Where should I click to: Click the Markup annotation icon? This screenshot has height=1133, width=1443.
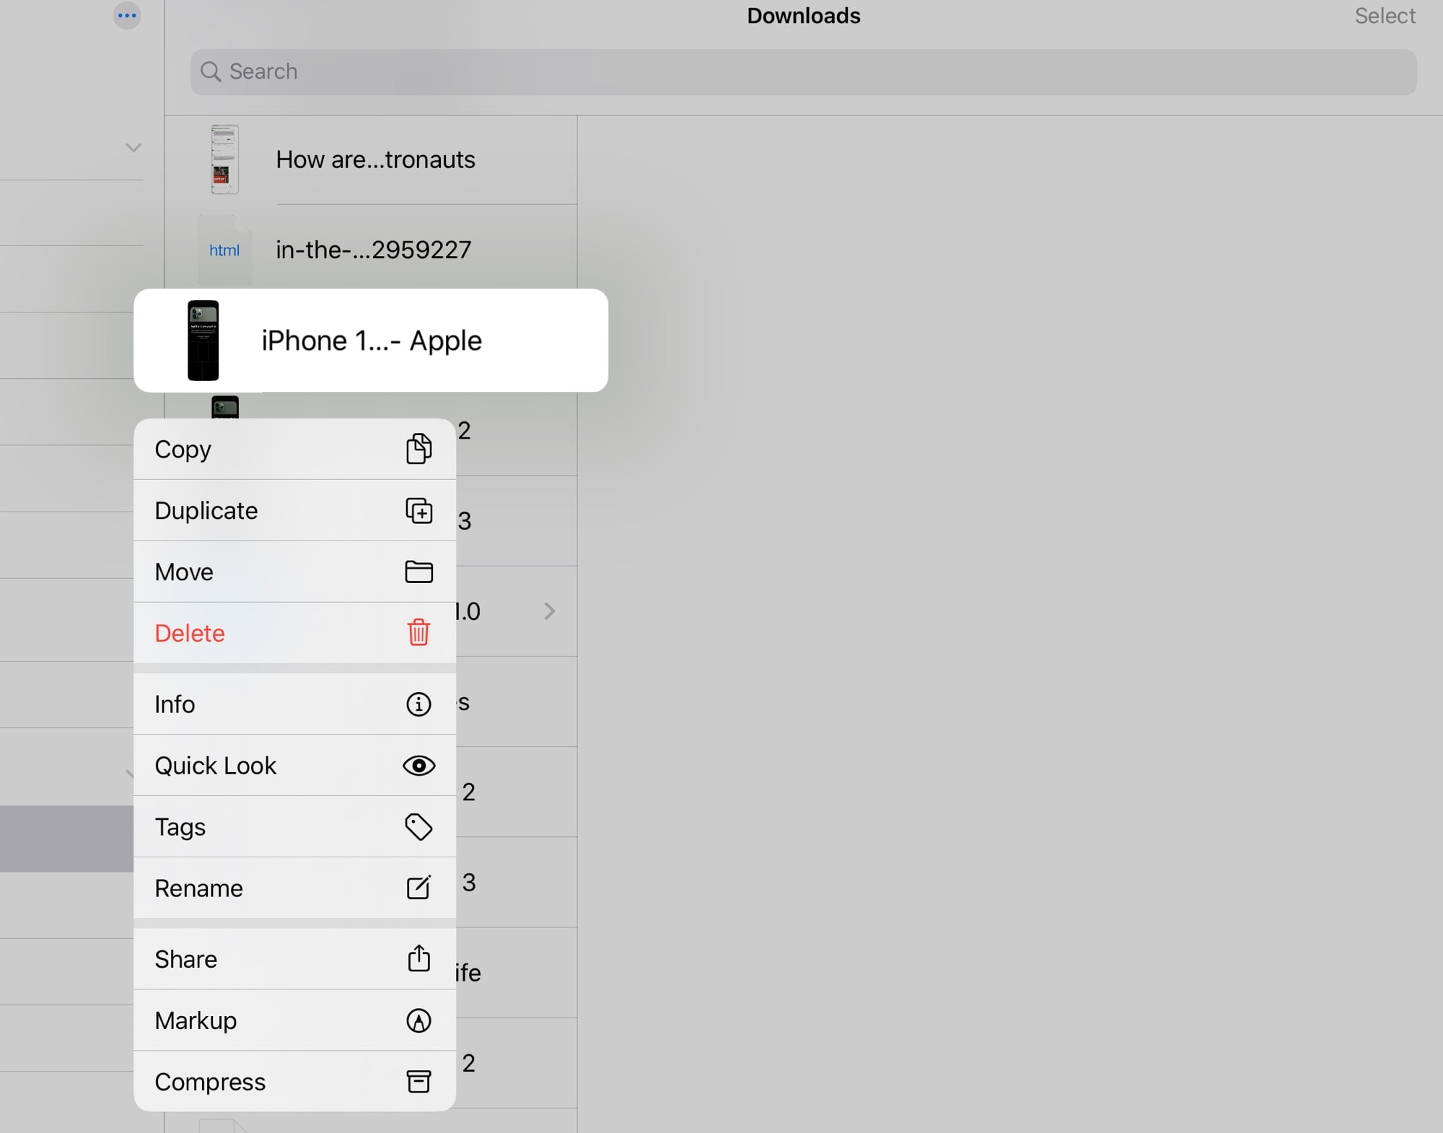click(417, 1020)
